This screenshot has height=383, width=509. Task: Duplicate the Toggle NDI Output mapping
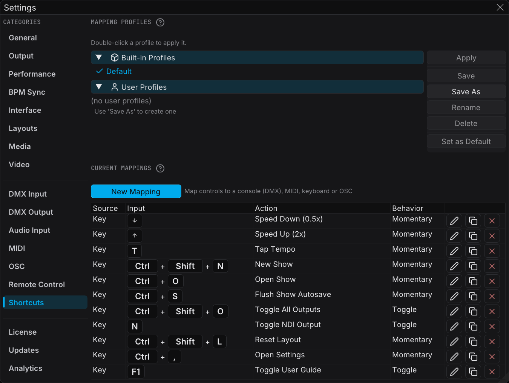click(473, 326)
